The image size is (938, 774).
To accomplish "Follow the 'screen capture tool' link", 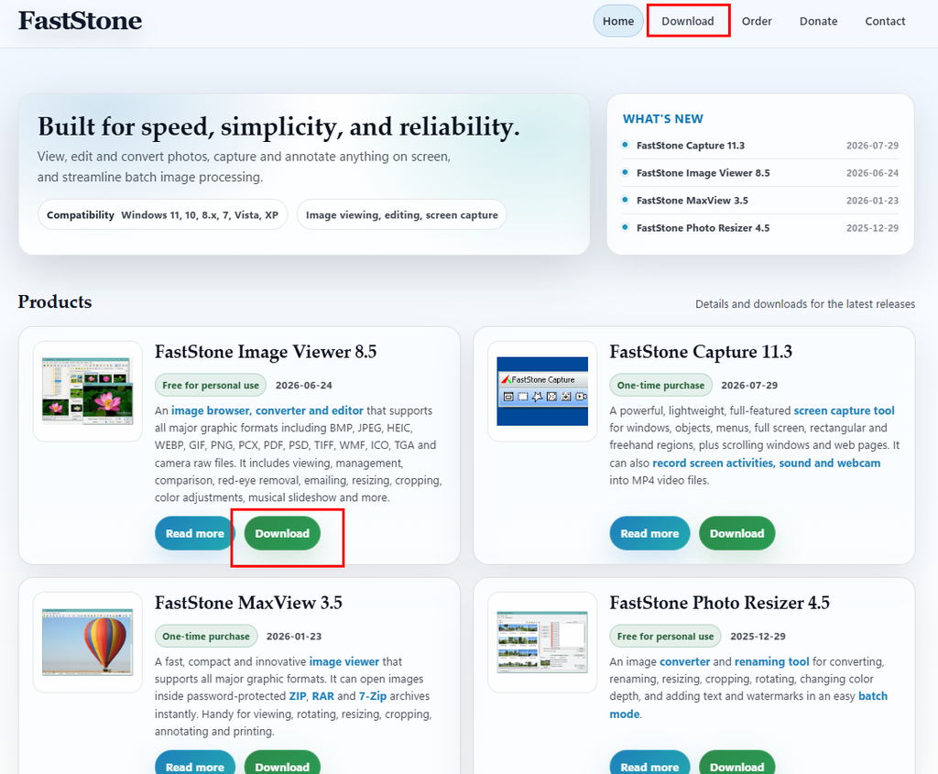I will 844,410.
